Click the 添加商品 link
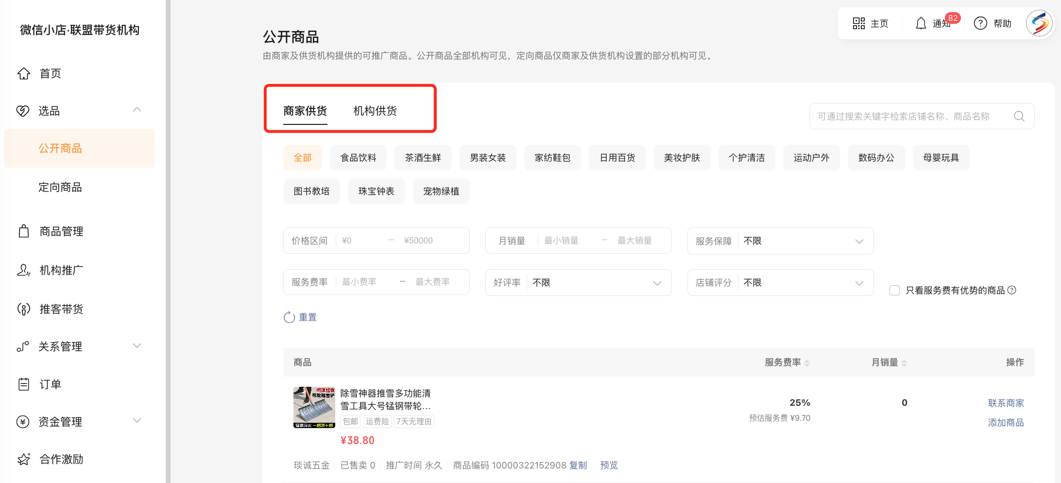The width and height of the screenshot is (1061, 483). (1005, 423)
